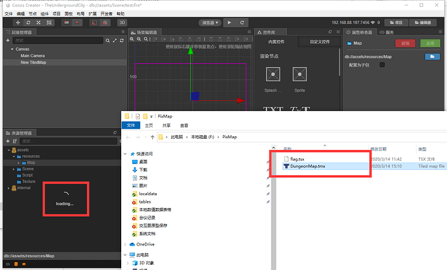Open the 下载 quick access folder
The height and width of the screenshot is (270, 447).
click(x=143, y=170)
